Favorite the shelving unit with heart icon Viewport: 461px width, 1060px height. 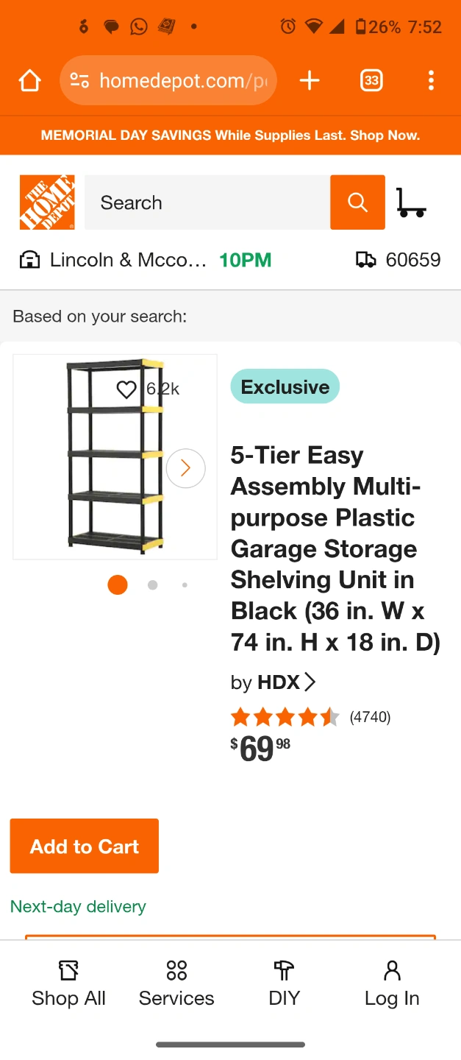point(126,389)
